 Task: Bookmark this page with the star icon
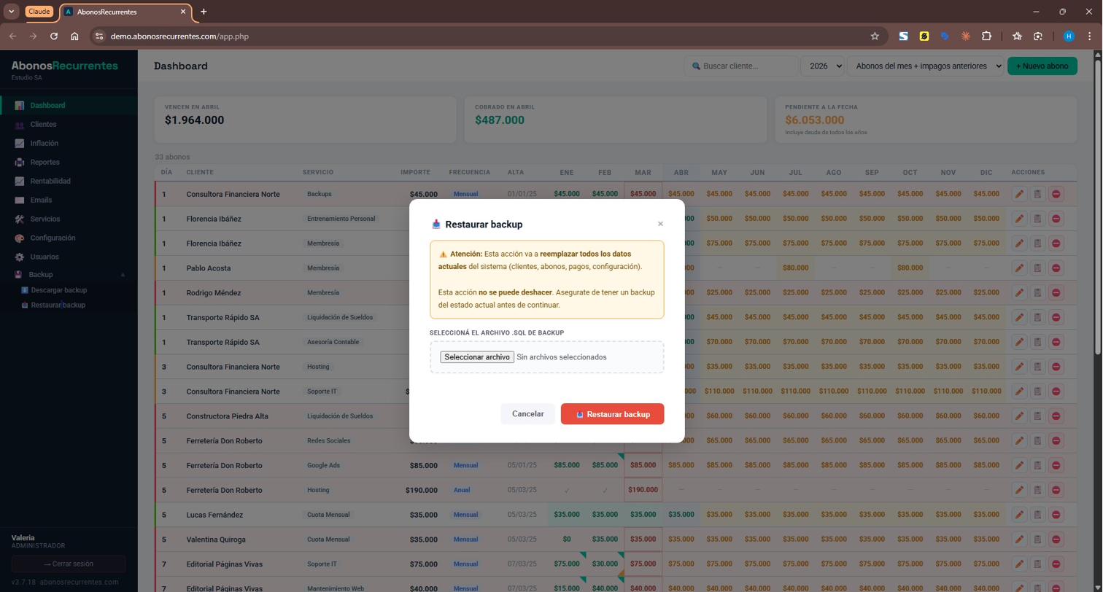[875, 36]
